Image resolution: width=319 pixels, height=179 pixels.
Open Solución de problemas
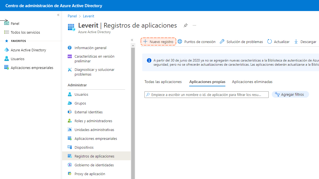coord(241,42)
